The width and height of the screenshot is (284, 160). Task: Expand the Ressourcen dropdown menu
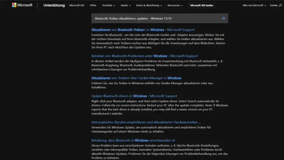[175, 5]
